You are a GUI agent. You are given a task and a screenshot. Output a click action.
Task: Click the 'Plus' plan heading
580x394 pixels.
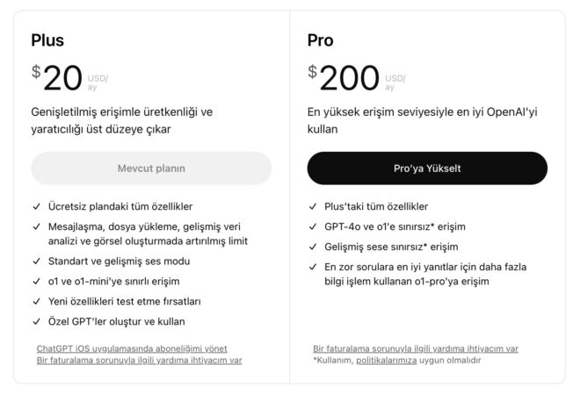[x=47, y=39]
